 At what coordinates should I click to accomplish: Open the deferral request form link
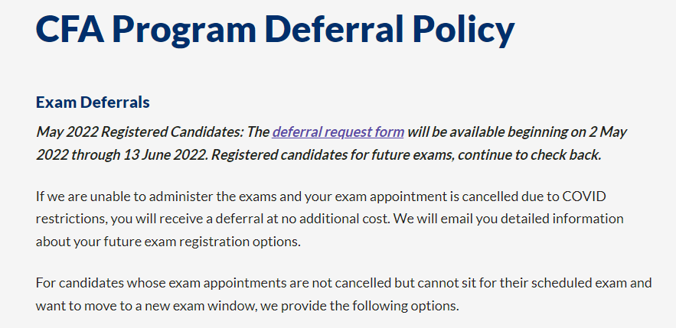pyautogui.click(x=338, y=132)
